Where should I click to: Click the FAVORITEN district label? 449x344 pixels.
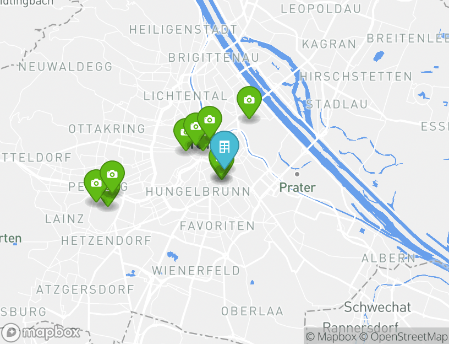[x=217, y=226]
